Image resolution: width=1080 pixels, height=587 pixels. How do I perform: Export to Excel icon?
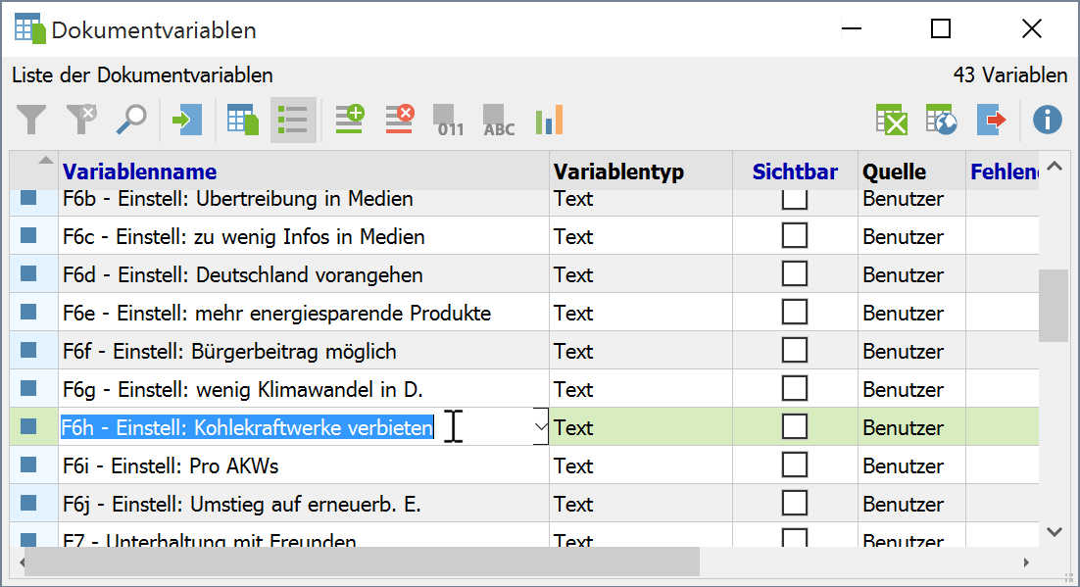[x=891, y=120]
